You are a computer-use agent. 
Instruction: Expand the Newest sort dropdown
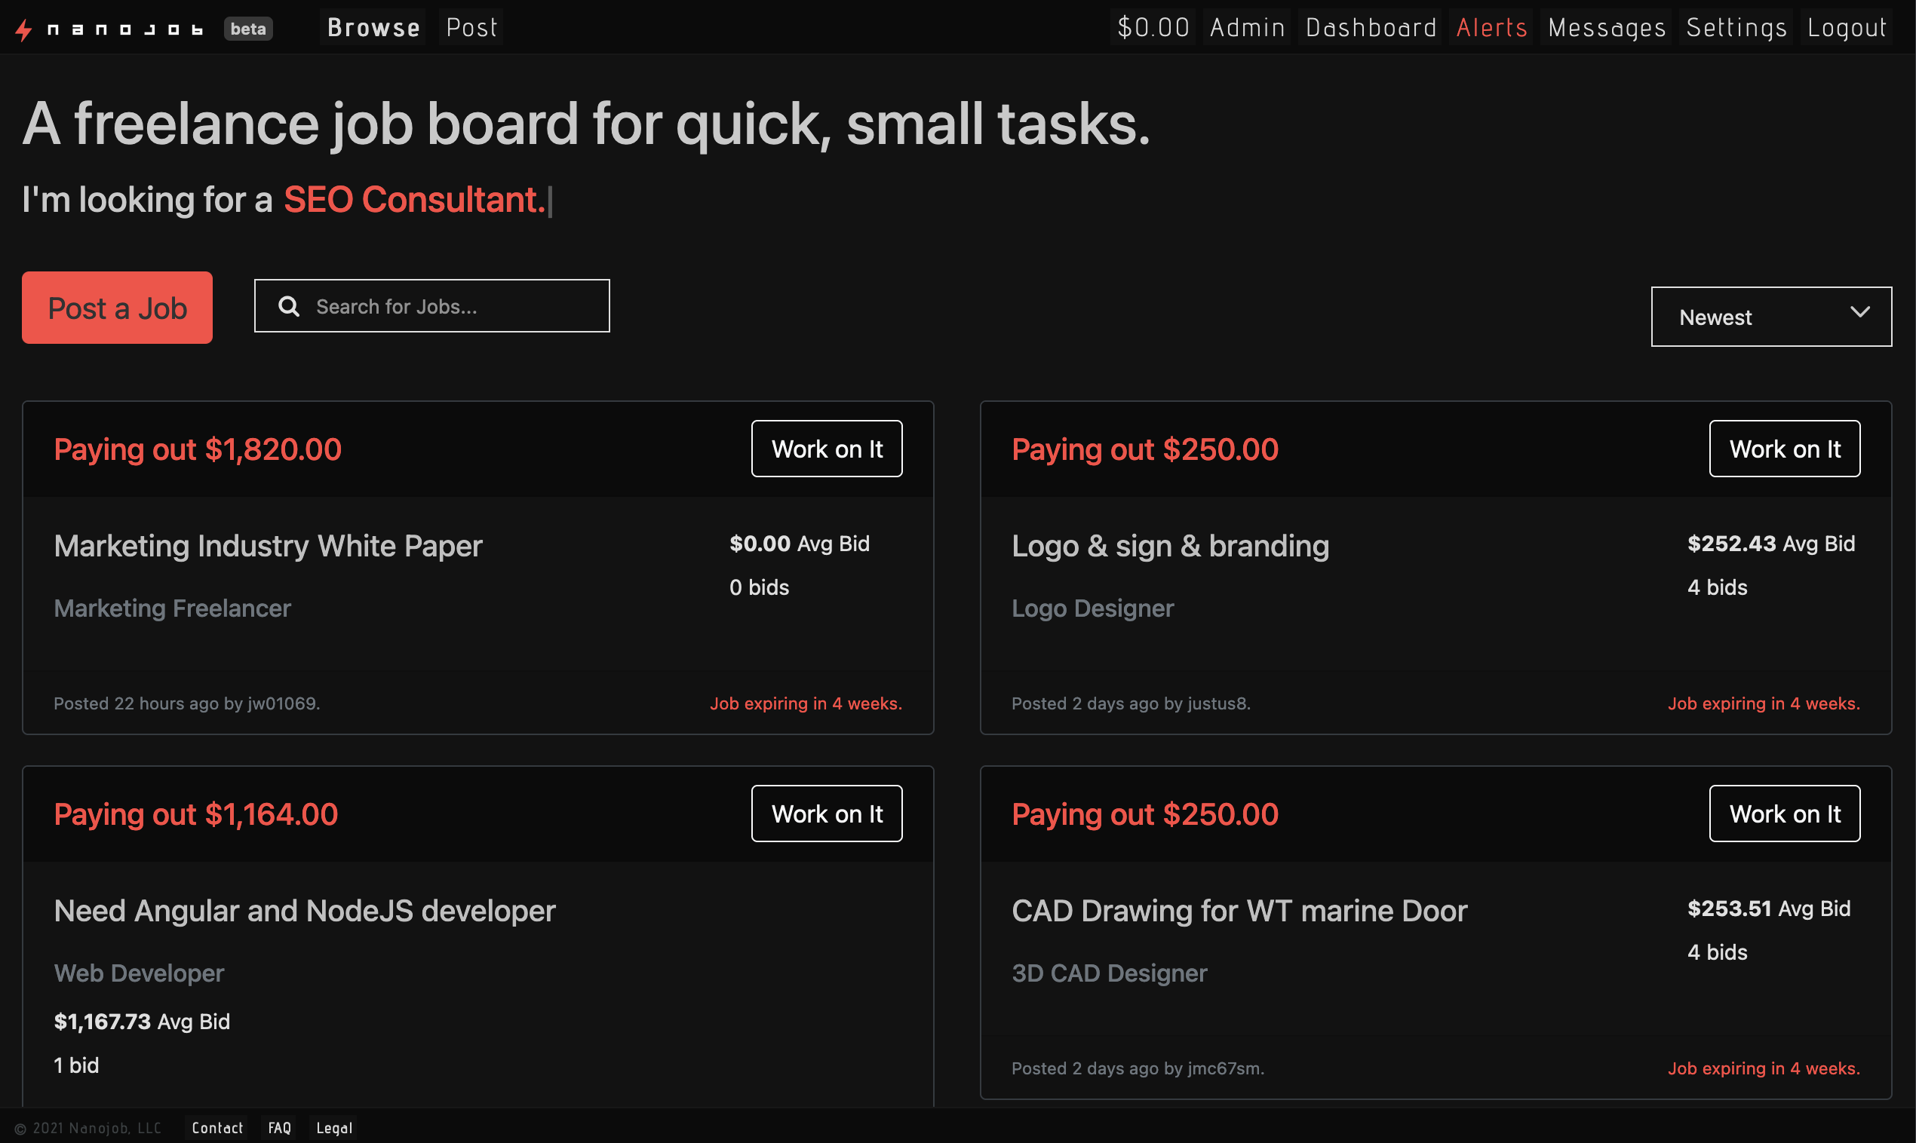(x=1770, y=317)
